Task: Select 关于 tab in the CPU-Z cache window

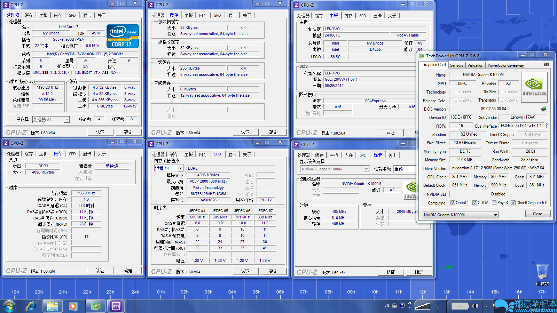Action: (247, 15)
